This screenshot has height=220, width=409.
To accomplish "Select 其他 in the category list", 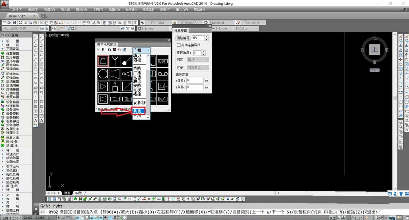I will [x=139, y=111].
